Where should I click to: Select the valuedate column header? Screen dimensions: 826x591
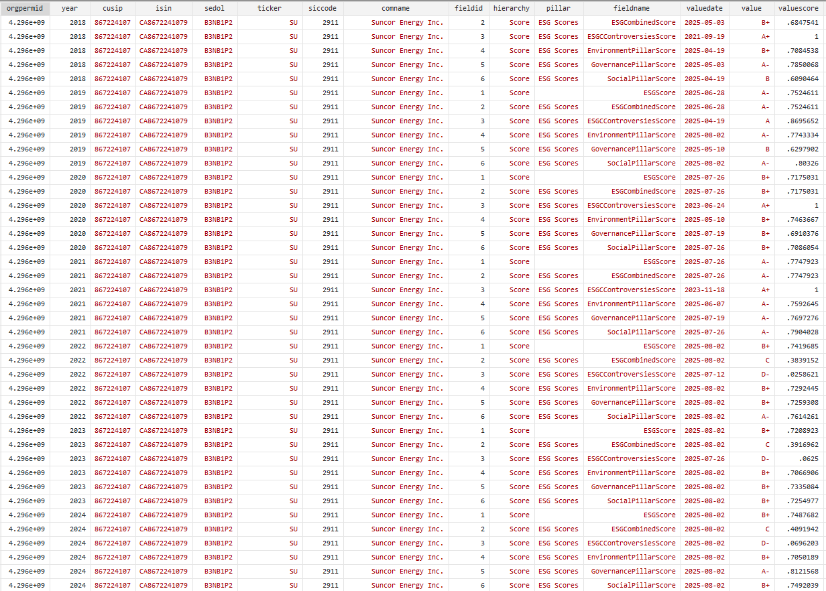[705, 8]
